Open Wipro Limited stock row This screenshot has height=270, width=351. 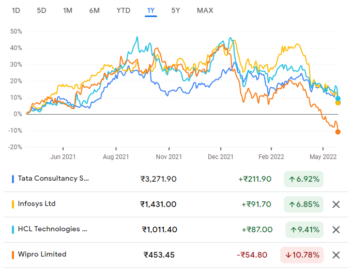(x=176, y=255)
